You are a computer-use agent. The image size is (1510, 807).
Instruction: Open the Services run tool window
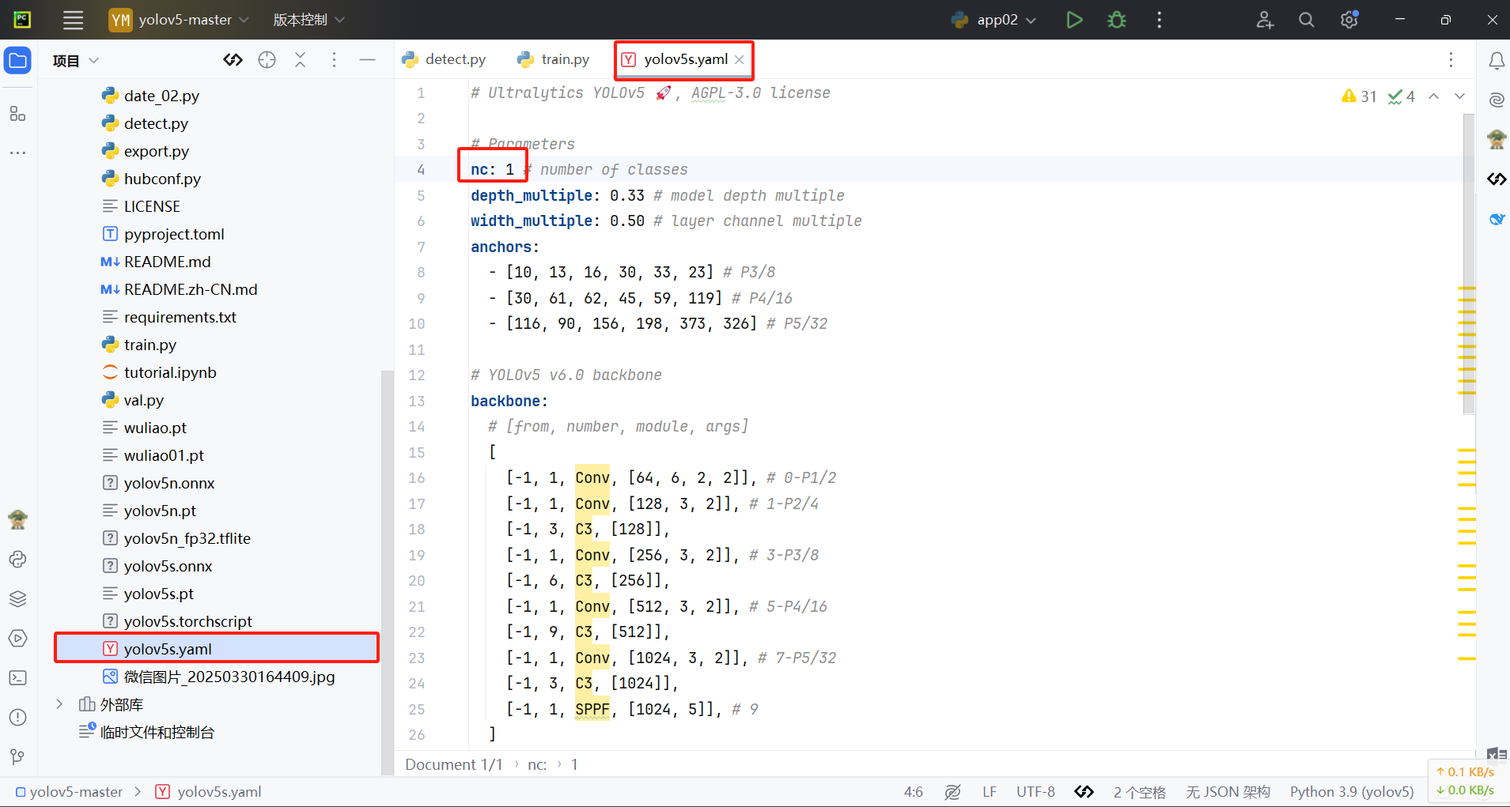[17, 639]
